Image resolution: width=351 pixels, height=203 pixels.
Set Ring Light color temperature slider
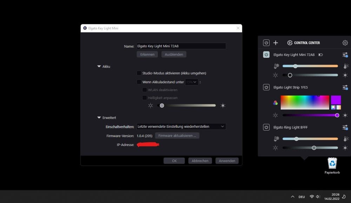pyautogui.click(x=310, y=139)
